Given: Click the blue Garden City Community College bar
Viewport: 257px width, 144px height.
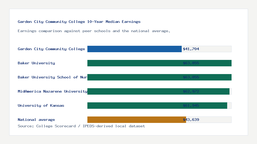Looking at the screenshot, I should click(134, 49).
